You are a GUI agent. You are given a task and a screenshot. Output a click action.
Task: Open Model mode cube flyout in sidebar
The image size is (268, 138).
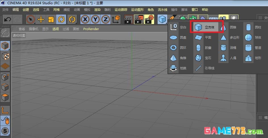[5, 46]
